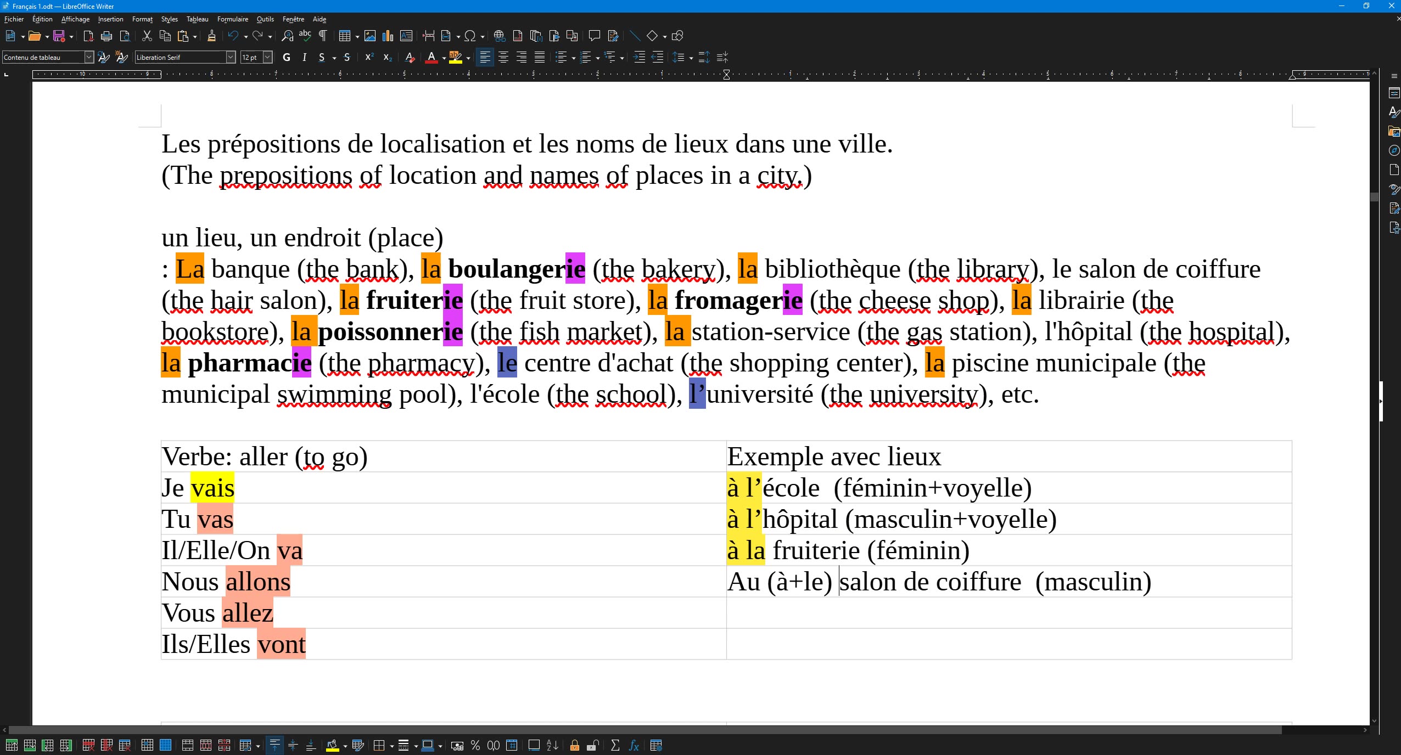This screenshot has width=1401, height=755.
Task: Toggle bold formatting with the G button
Action: [x=286, y=57]
